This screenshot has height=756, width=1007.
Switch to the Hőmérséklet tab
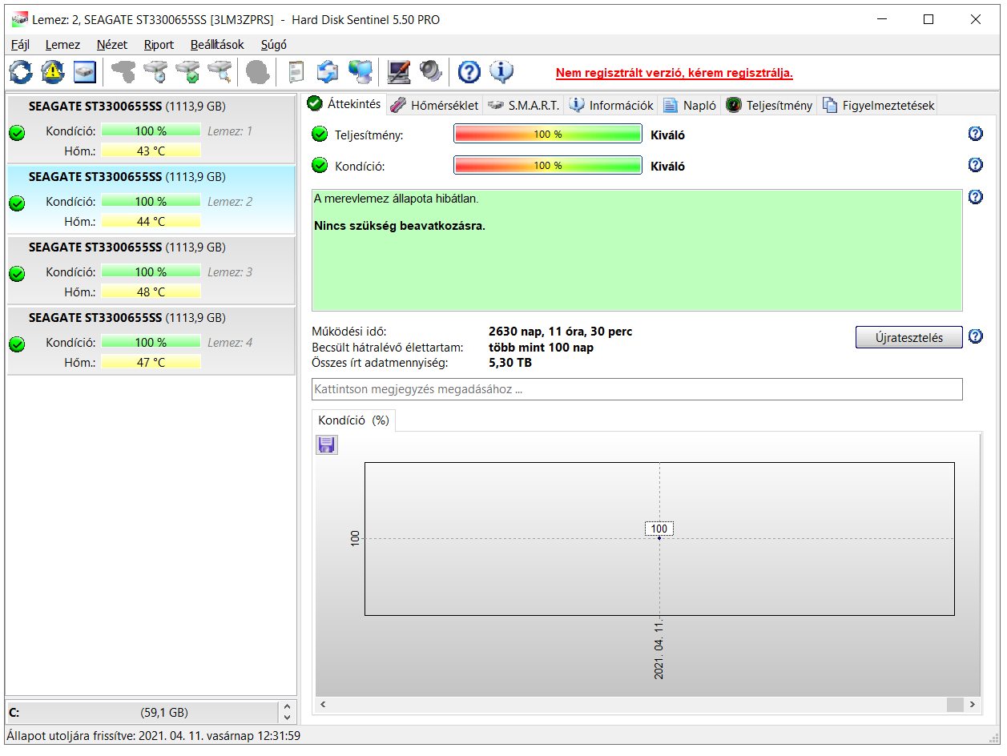click(x=435, y=105)
